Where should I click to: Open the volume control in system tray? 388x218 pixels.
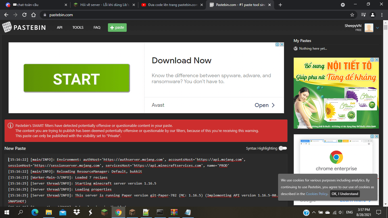[341, 212]
